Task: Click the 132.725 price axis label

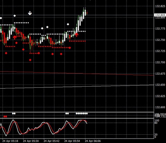Action: point(160,51)
